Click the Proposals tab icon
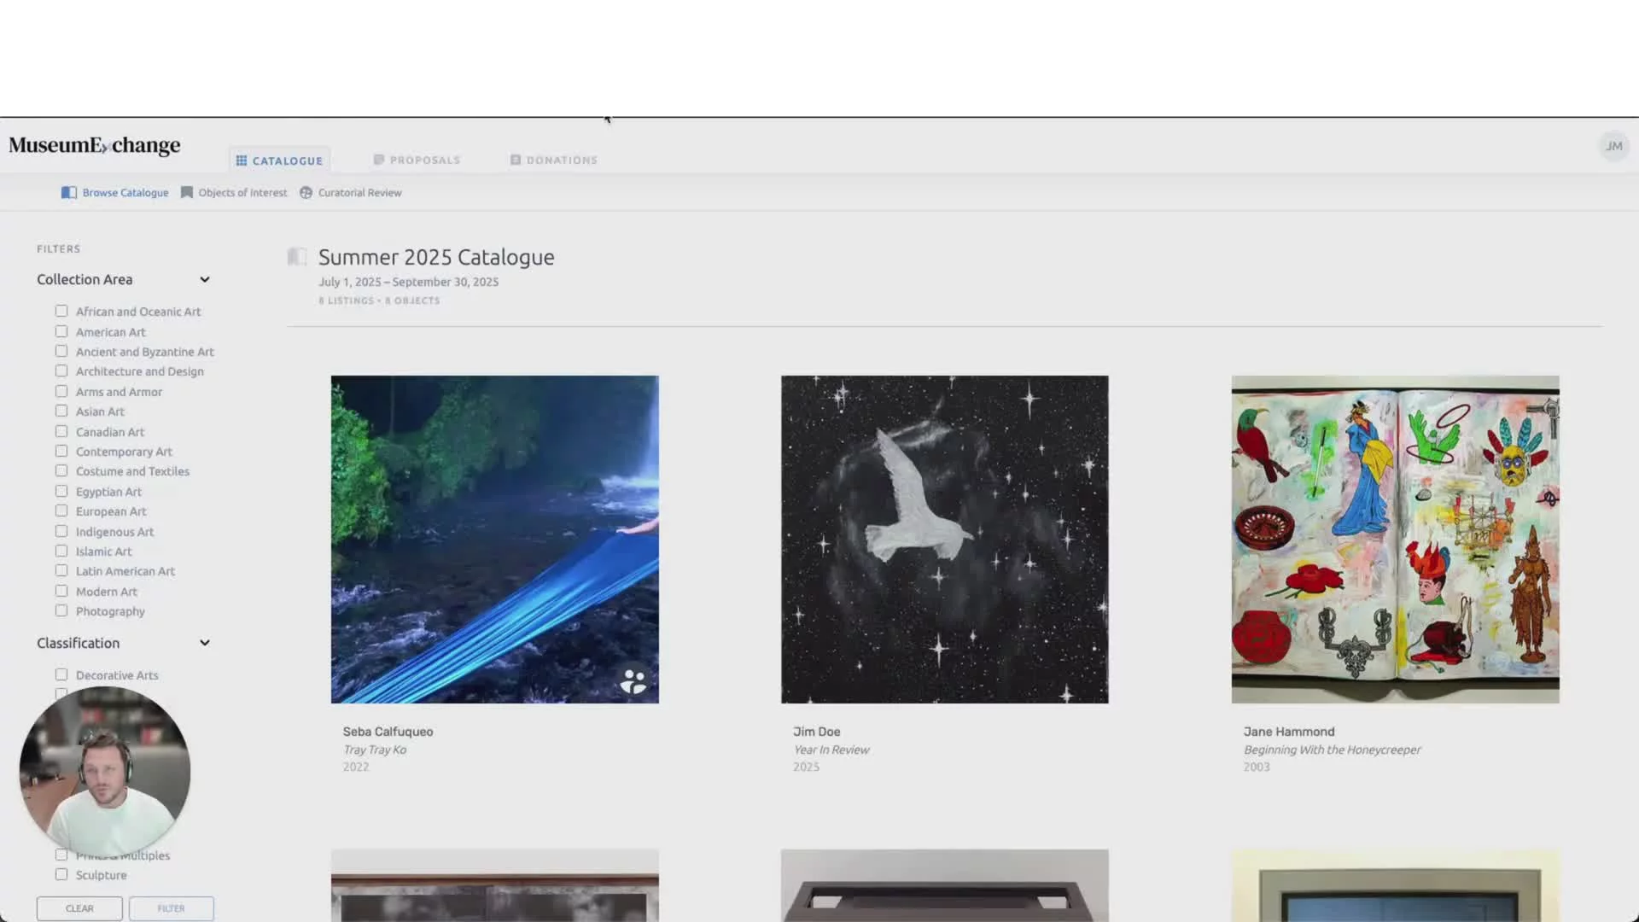The width and height of the screenshot is (1639, 922). point(379,160)
